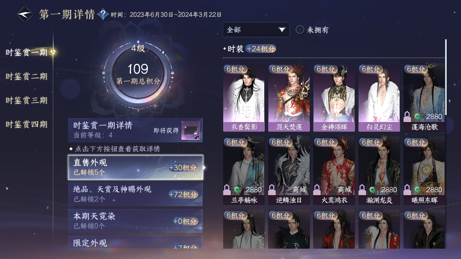Viewport: 461px width, 259px height.
Task: Switch to 时鉴赏三期 tab
Action: (x=26, y=100)
